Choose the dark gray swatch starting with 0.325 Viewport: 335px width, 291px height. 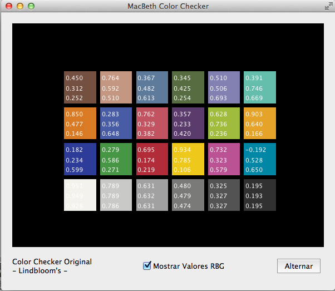pos(224,195)
